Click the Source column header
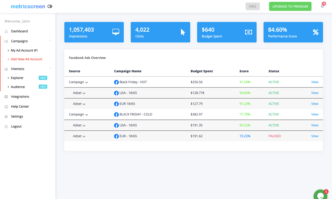Viewport: 332px width, 199px height. pyautogui.click(x=75, y=71)
